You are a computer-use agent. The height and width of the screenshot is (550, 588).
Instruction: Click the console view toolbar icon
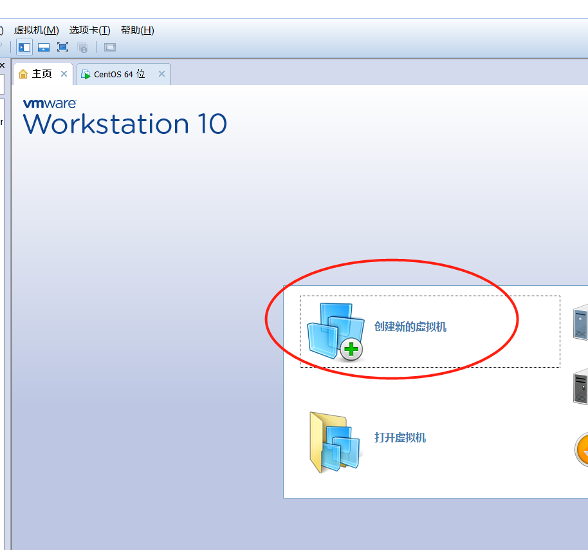(110, 47)
